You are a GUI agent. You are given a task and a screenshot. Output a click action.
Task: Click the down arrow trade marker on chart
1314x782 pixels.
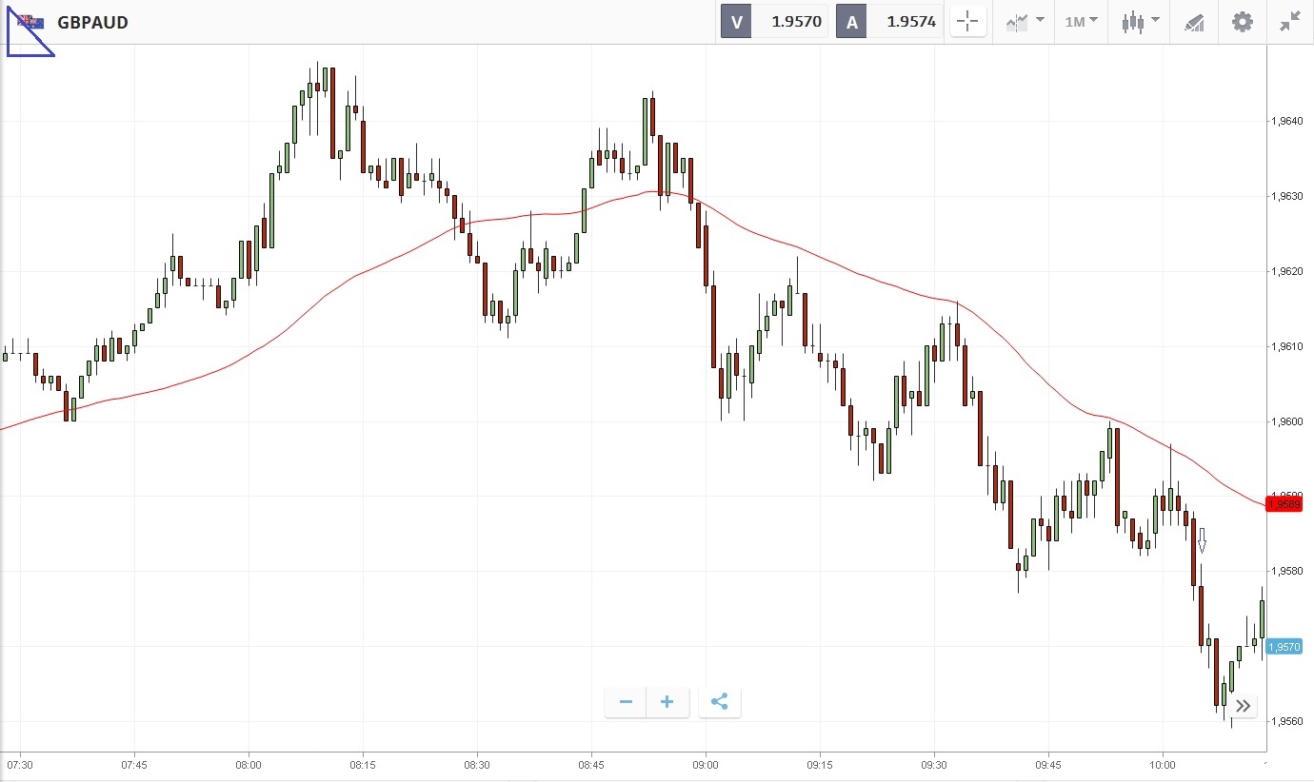pyautogui.click(x=1202, y=540)
